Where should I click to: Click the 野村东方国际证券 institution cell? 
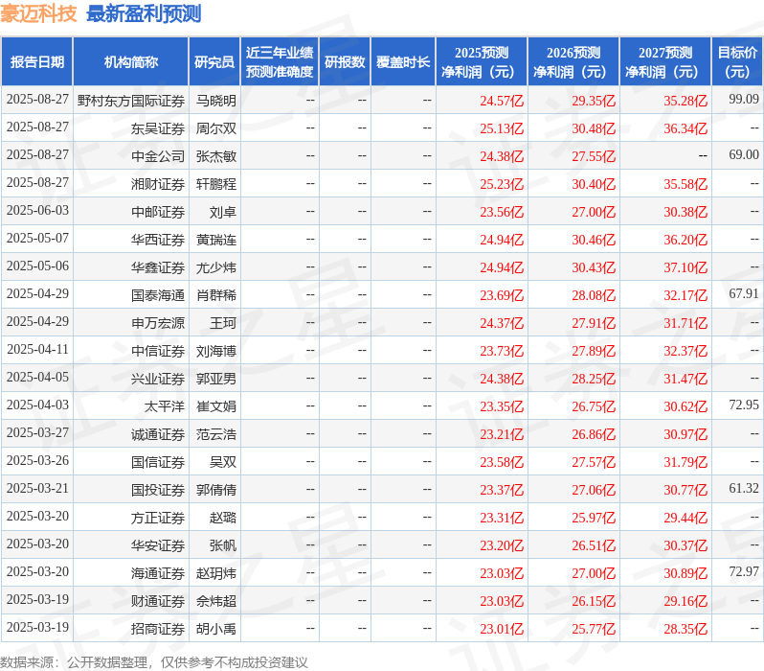pos(130,101)
